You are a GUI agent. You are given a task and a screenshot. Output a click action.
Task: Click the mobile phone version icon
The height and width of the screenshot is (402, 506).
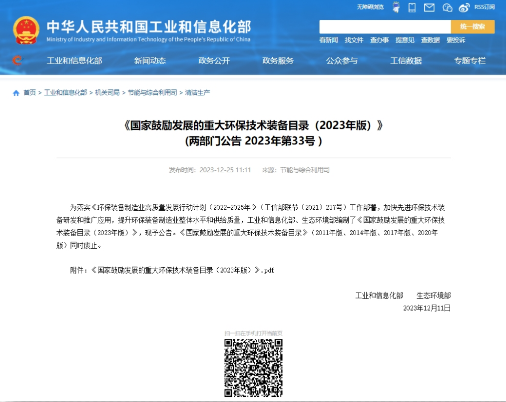point(412,7)
